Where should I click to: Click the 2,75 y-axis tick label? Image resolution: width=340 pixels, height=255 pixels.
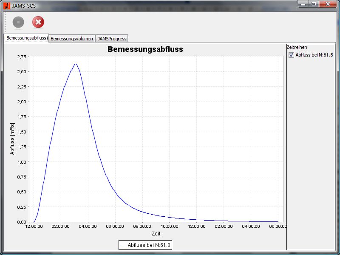point(21,57)
